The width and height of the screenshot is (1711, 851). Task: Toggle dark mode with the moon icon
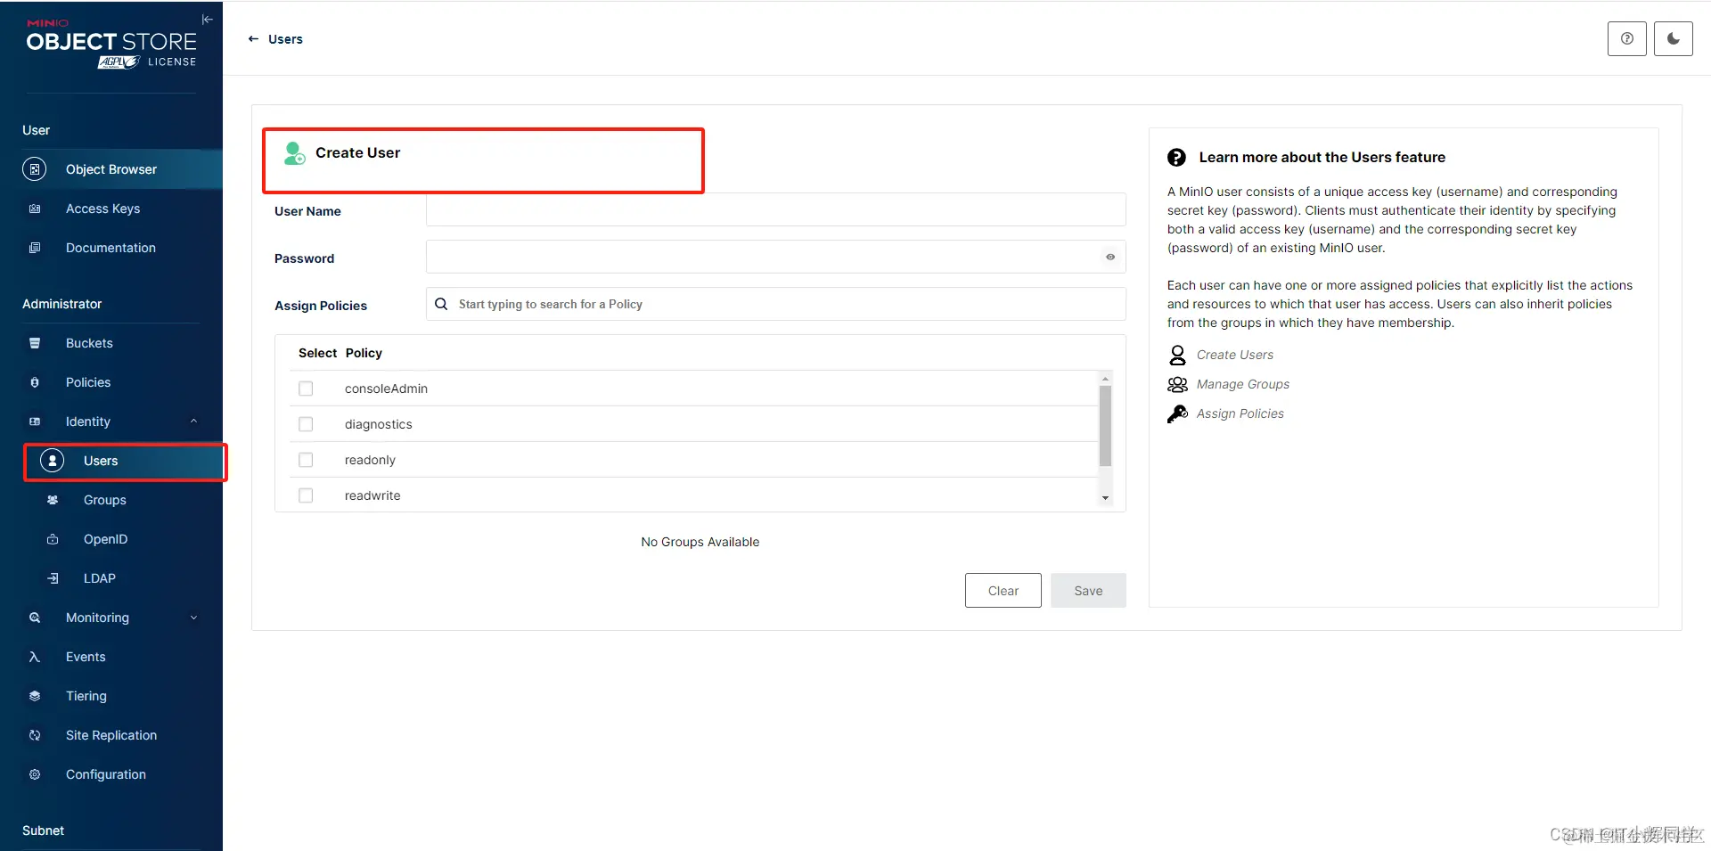[x=1674, y=38]
